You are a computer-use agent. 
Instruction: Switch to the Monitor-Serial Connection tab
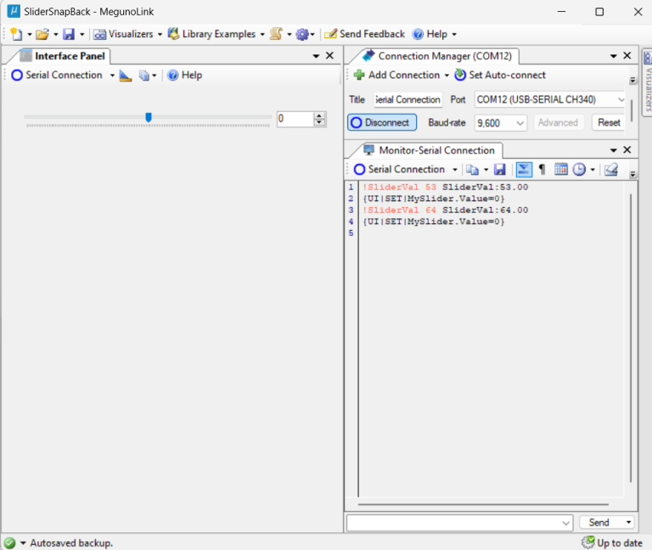pyautogui.click(x=429, y=150)
